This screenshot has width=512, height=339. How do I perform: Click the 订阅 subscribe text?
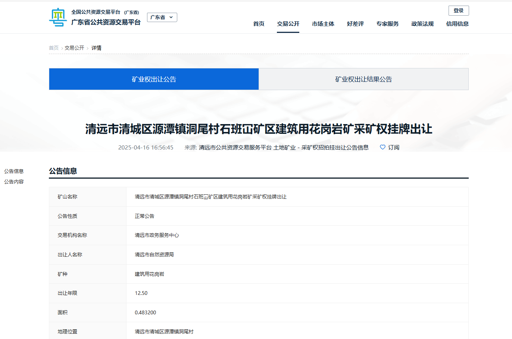point(394,147)
